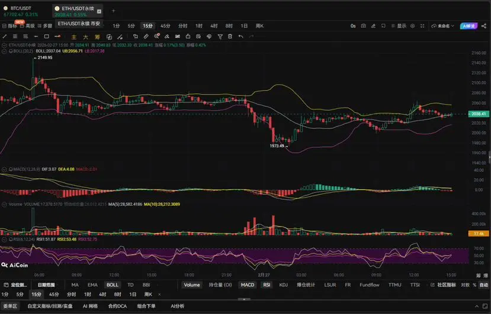Viewport: 491px width, 314px height.
Task: Select the rectangle shape drawing tool
Action: pyautogui.click(x=46, y=37)
